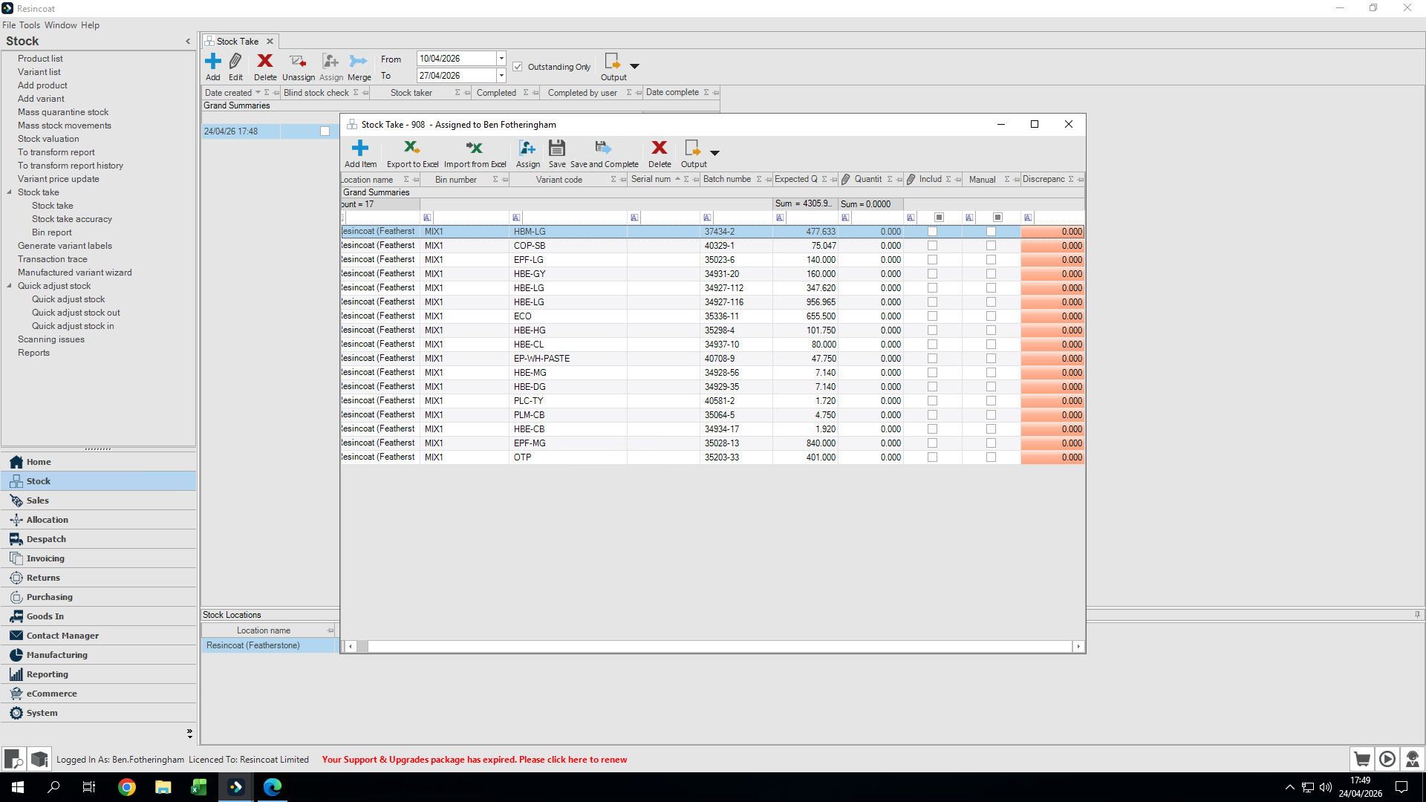The width and height of the screenshot is (1426, 802).
Task: Switch to the Stock Take tab
Action: 237,42
